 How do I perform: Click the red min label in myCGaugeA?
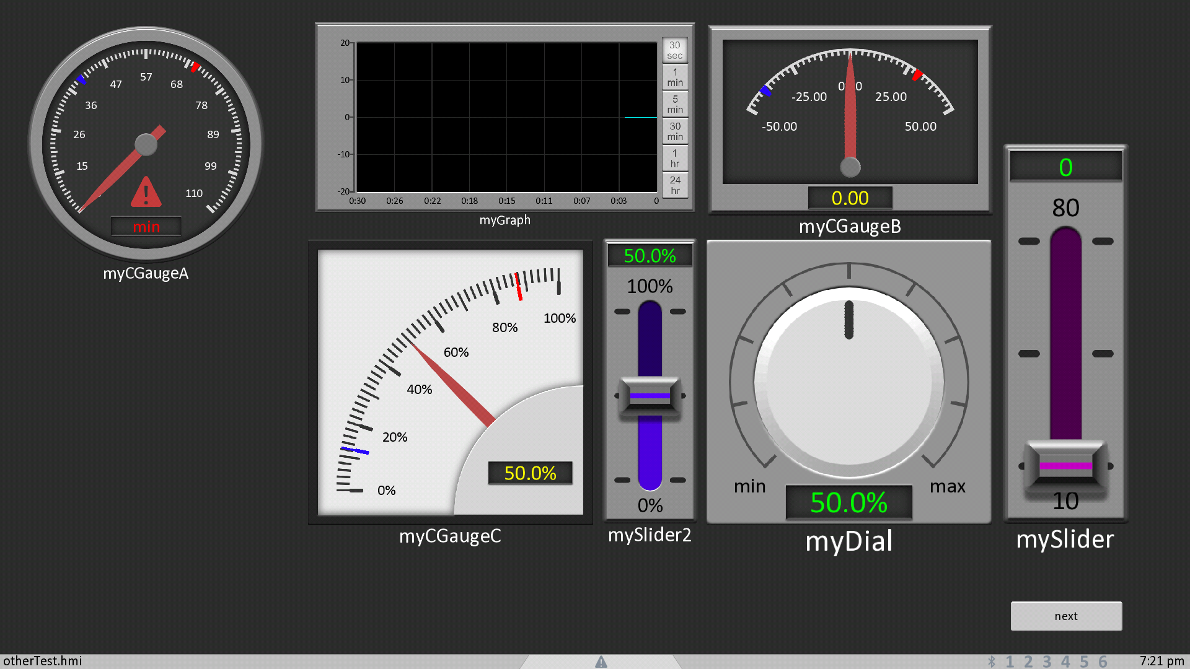[x=146, y=227]
